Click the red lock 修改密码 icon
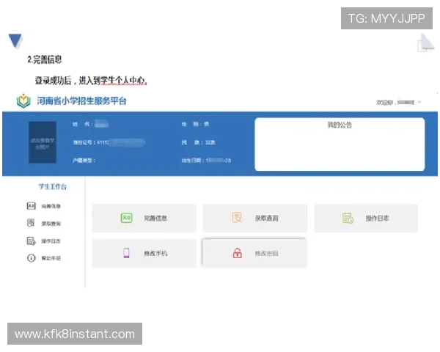The height and width of the screenshot is (352, 440). pyautogui.click(x=238, y=253)
